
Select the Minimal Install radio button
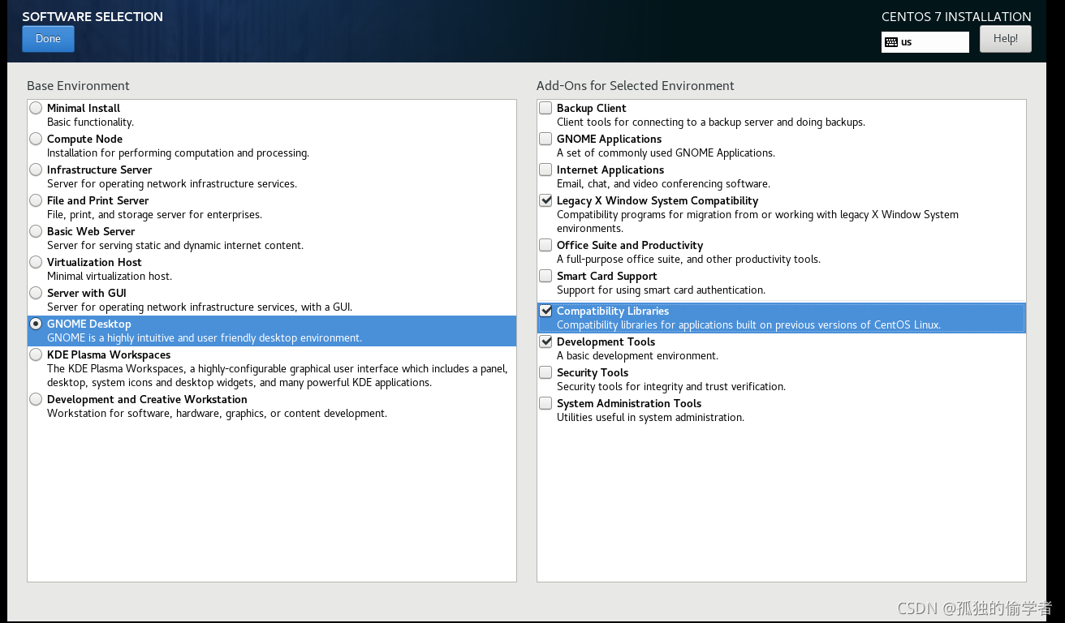point(36,108)
